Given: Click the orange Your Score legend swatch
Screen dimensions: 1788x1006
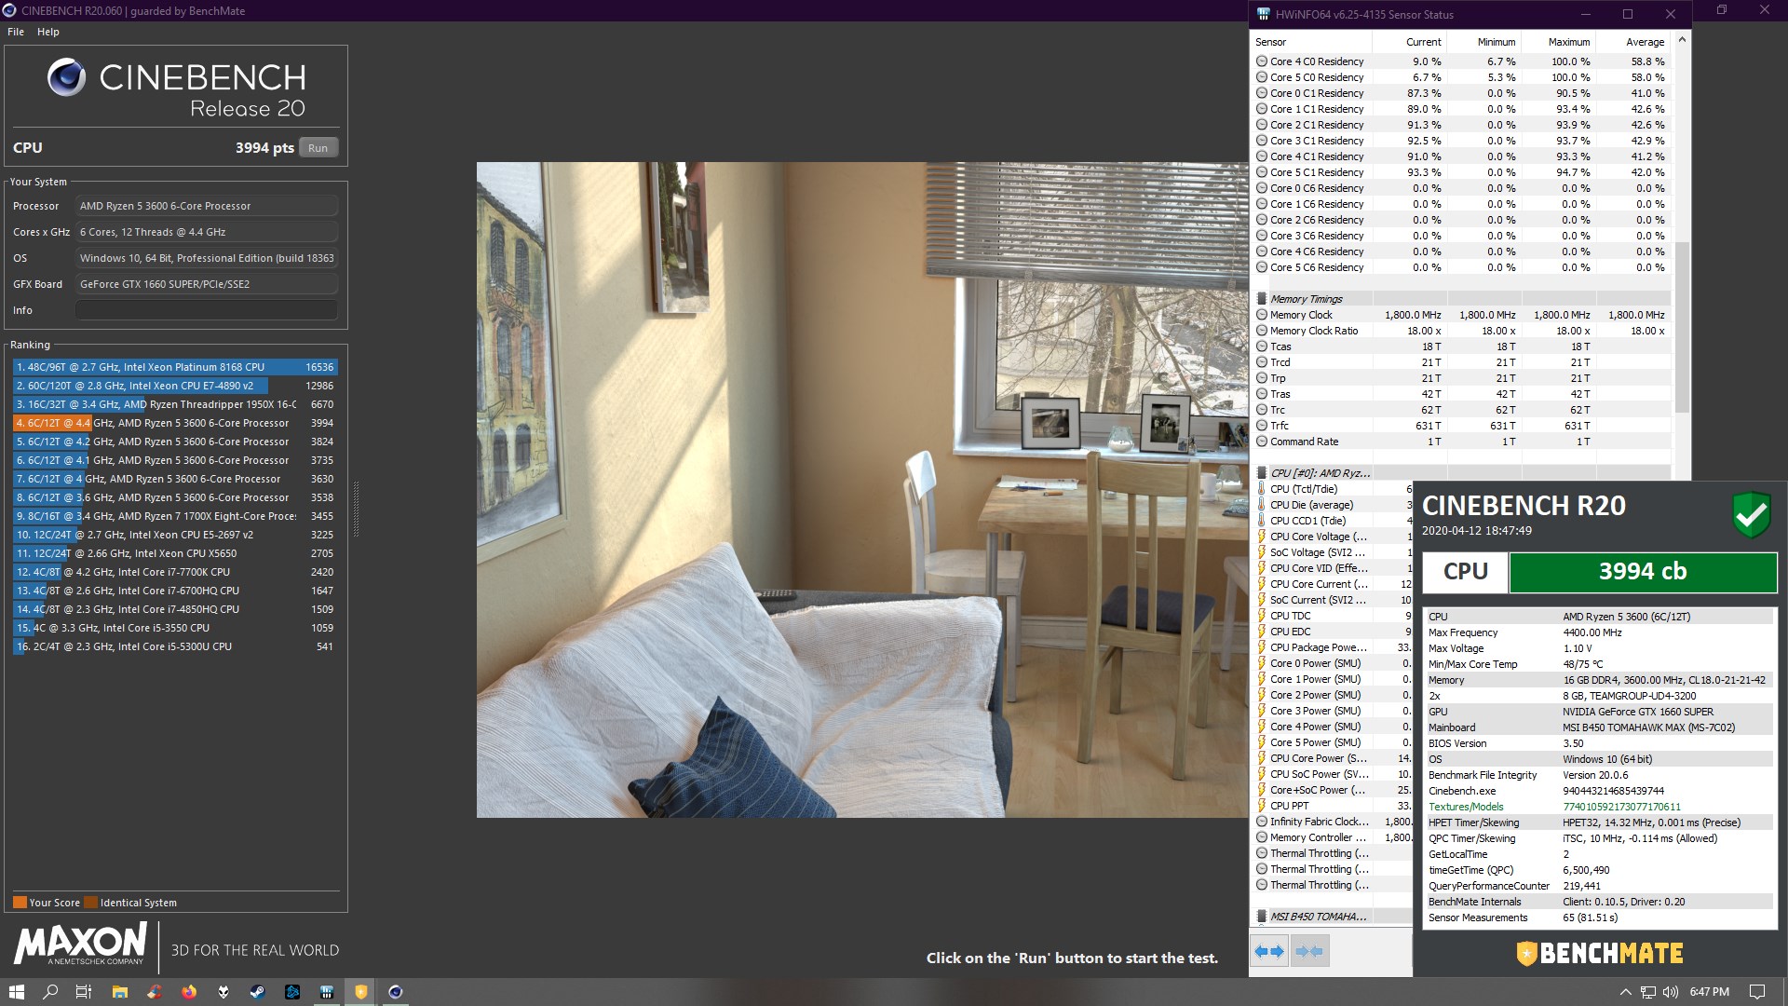Looking at the screenshot, I should click(x=20, y=902).
